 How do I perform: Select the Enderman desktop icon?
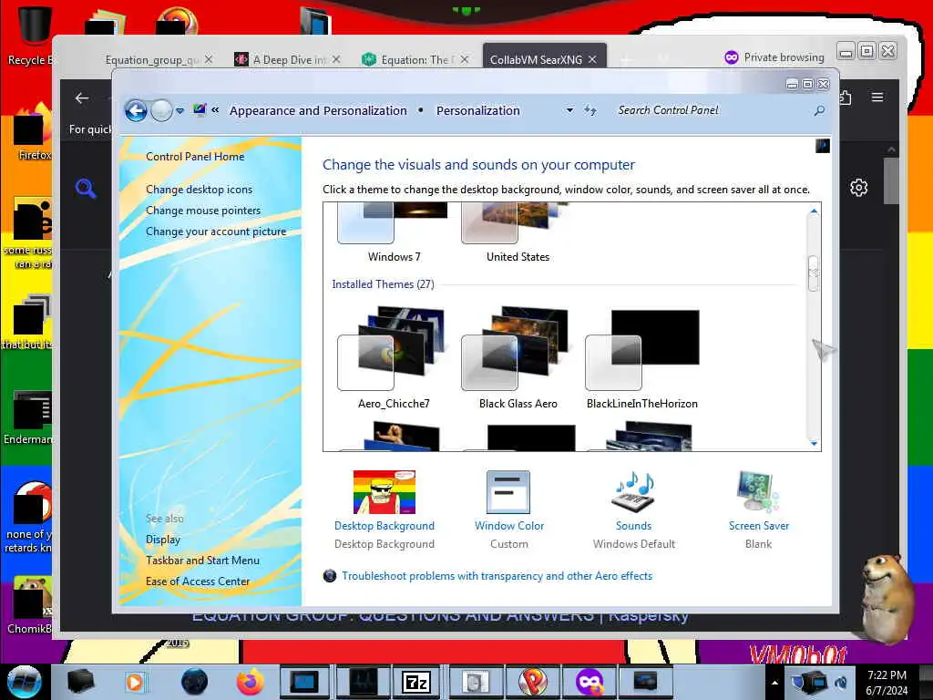[x=28, y=417]
